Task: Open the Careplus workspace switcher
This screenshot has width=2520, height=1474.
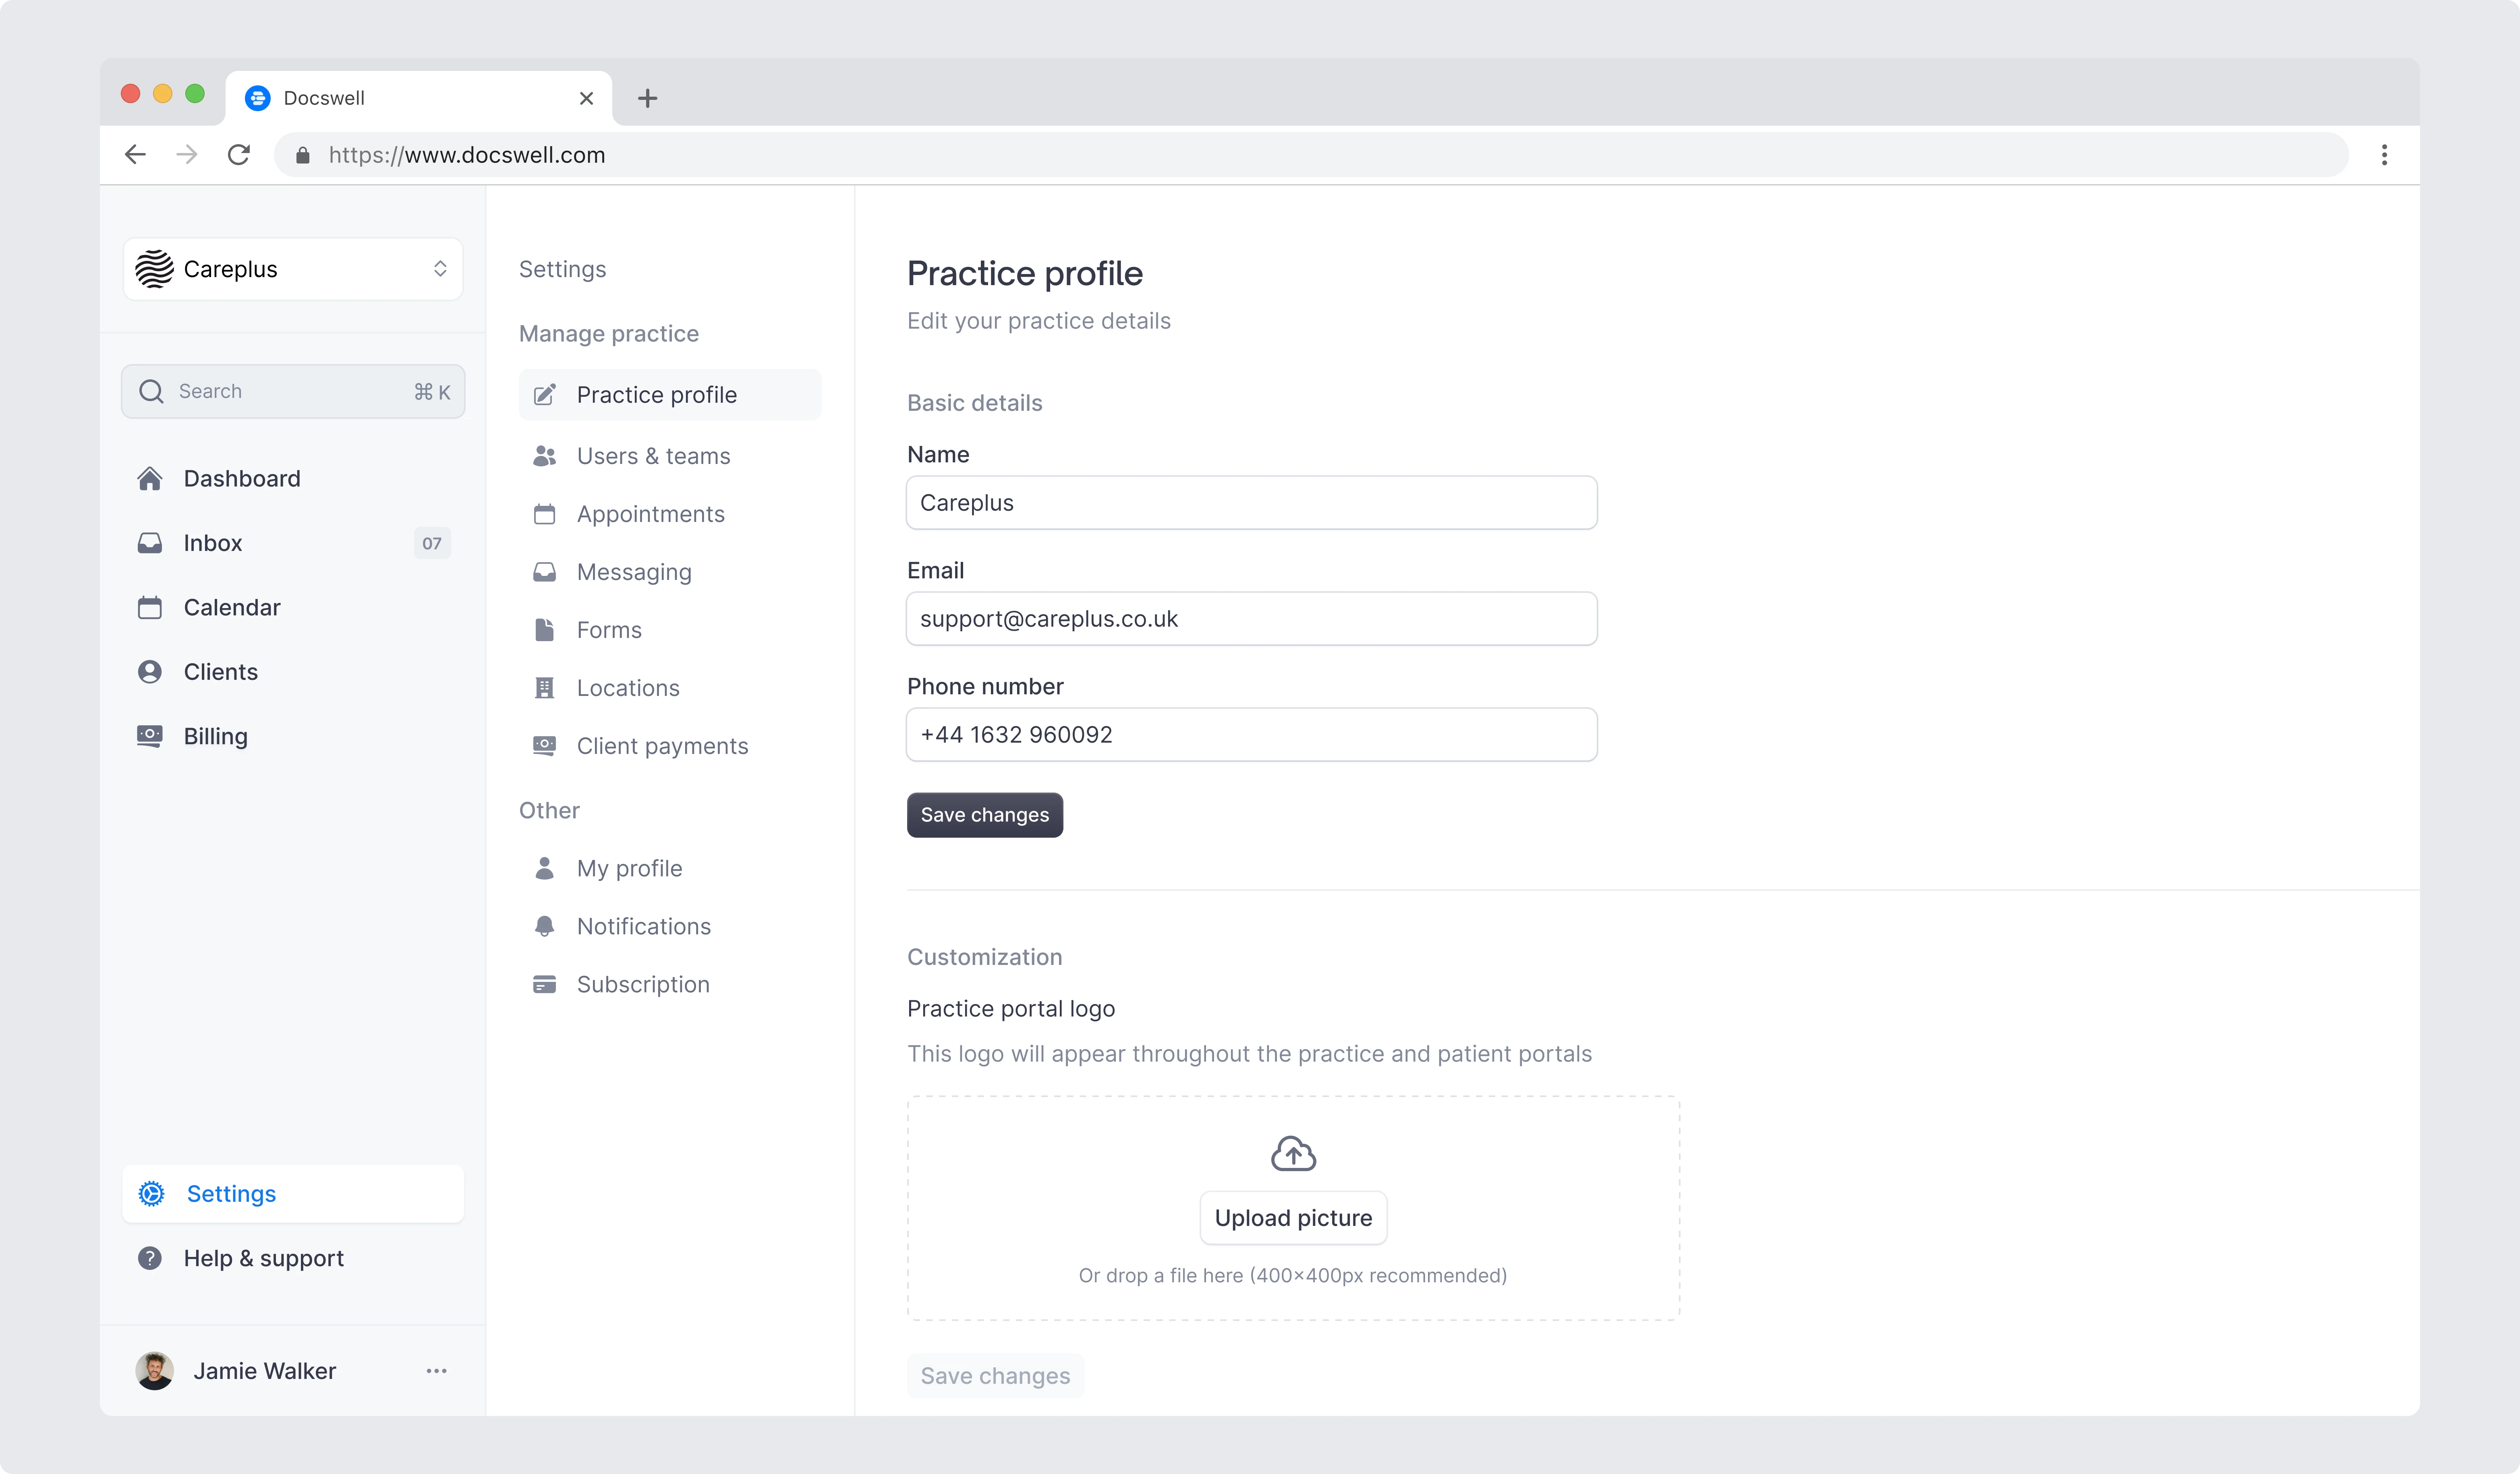Action: pyautogui.click(x=293, y=269)
